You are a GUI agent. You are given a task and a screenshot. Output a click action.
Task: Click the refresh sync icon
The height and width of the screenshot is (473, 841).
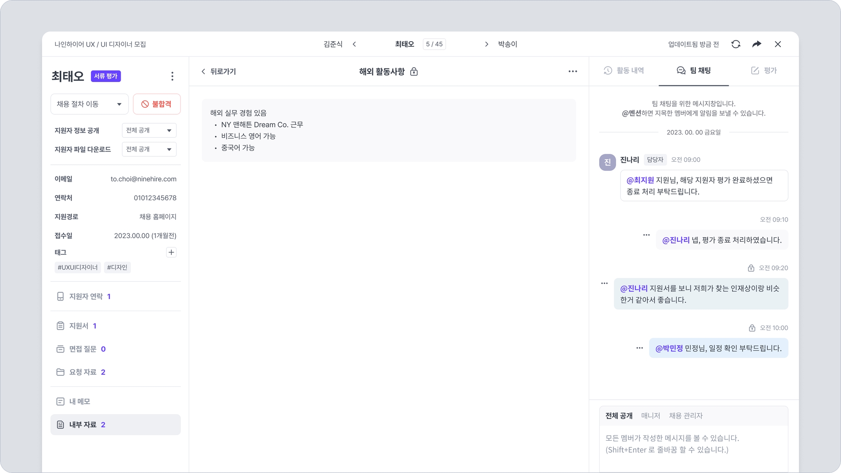tap(735, 44)
